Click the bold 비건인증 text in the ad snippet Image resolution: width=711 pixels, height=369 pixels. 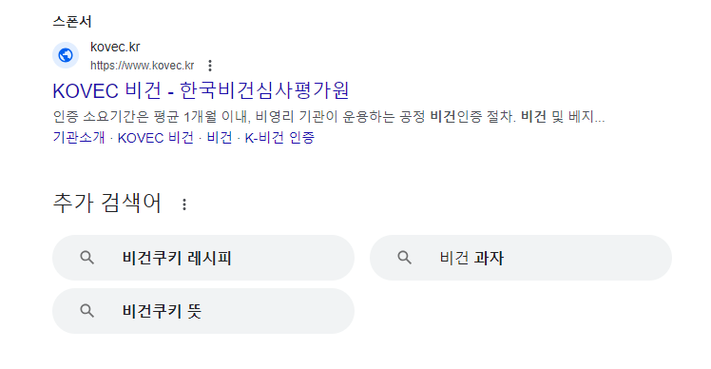coord(455,117)
